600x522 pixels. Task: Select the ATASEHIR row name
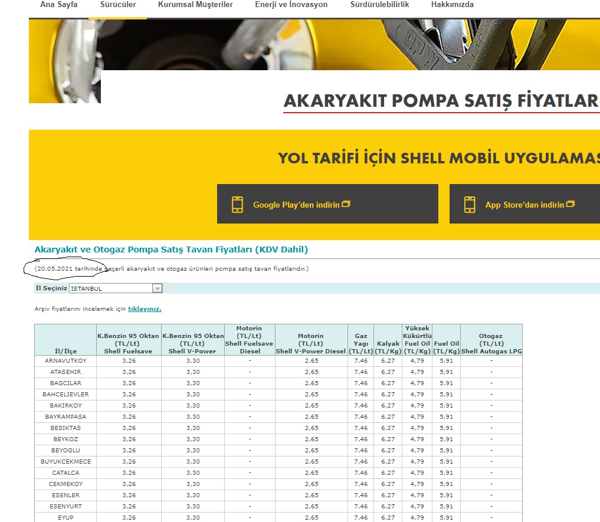click(x=65, y=372)
